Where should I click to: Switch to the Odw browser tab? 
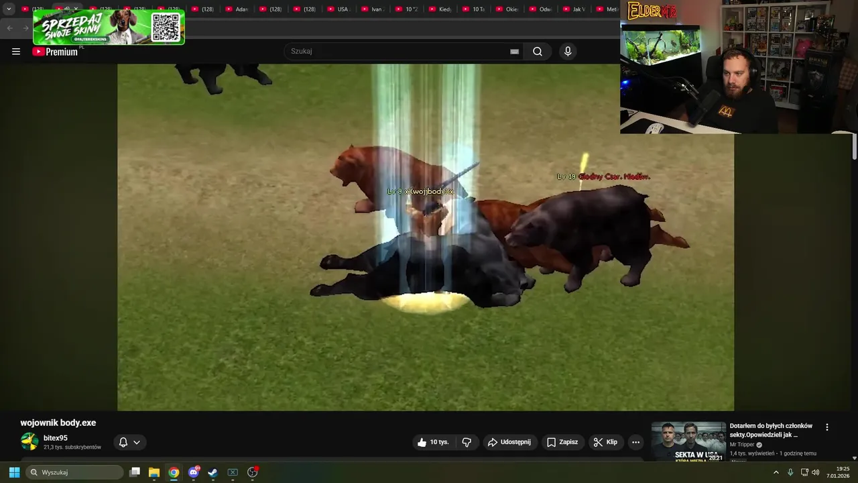point(542,9)
